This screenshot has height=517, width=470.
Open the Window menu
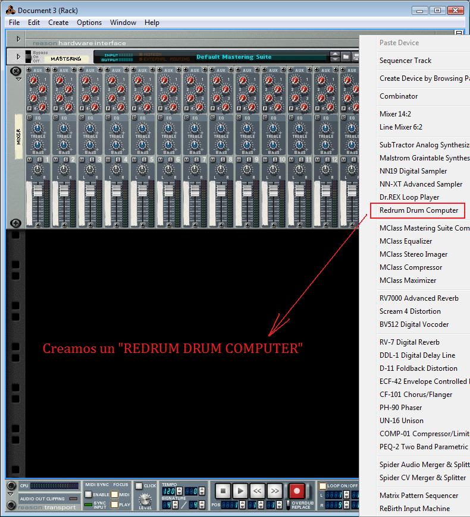(x=123, y=23)
